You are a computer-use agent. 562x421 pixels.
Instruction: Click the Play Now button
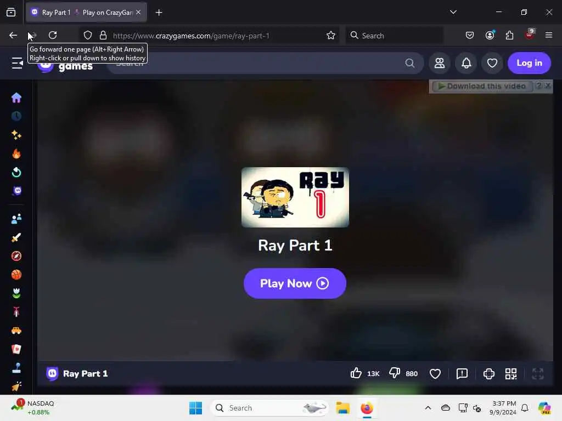[x=295, y=283]
